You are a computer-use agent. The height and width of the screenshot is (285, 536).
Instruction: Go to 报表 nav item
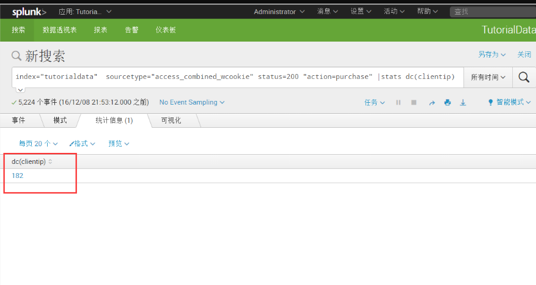(x=100, y=30)
